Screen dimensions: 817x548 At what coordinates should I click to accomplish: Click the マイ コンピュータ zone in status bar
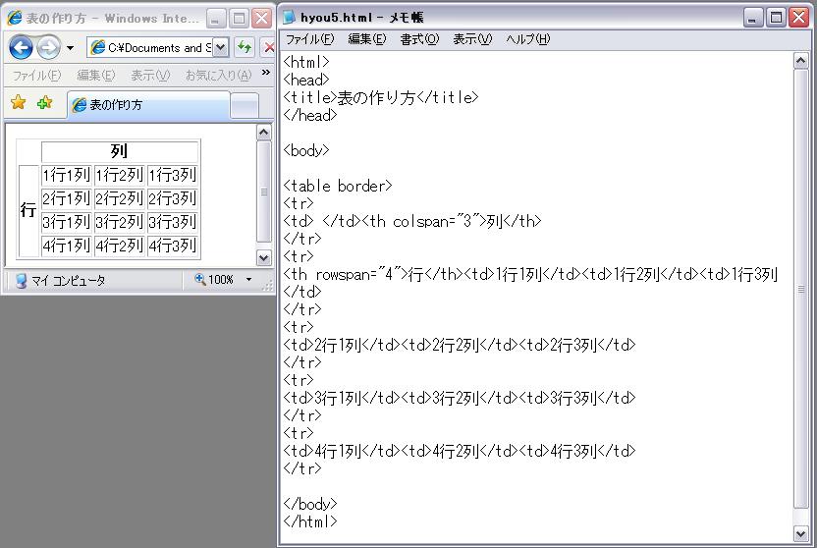coord(60,281)
